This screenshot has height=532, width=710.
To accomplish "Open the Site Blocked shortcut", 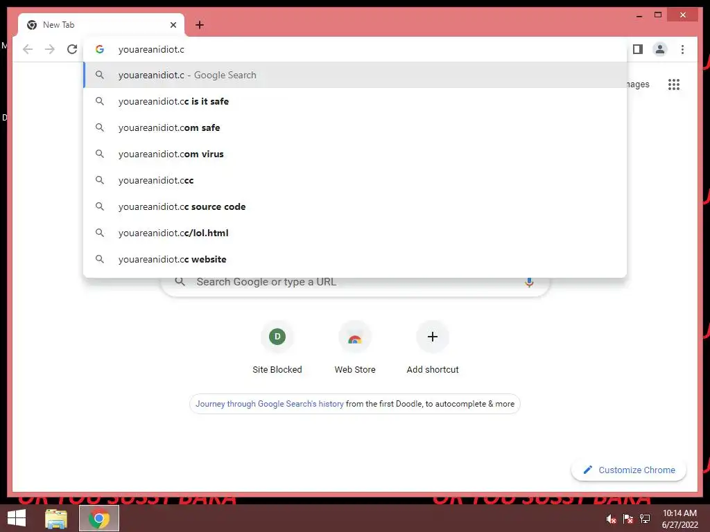I will pos(277,347).
